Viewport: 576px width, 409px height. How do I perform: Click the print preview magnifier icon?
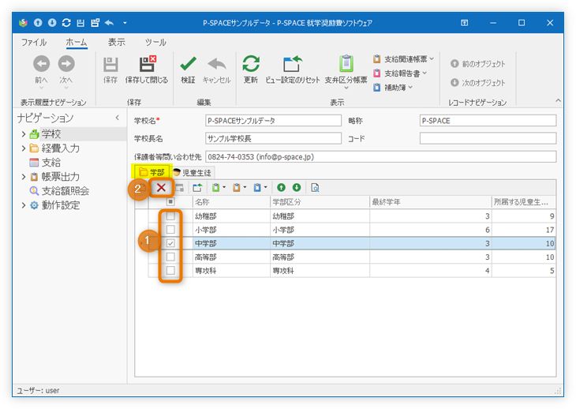tap(315, 188)
